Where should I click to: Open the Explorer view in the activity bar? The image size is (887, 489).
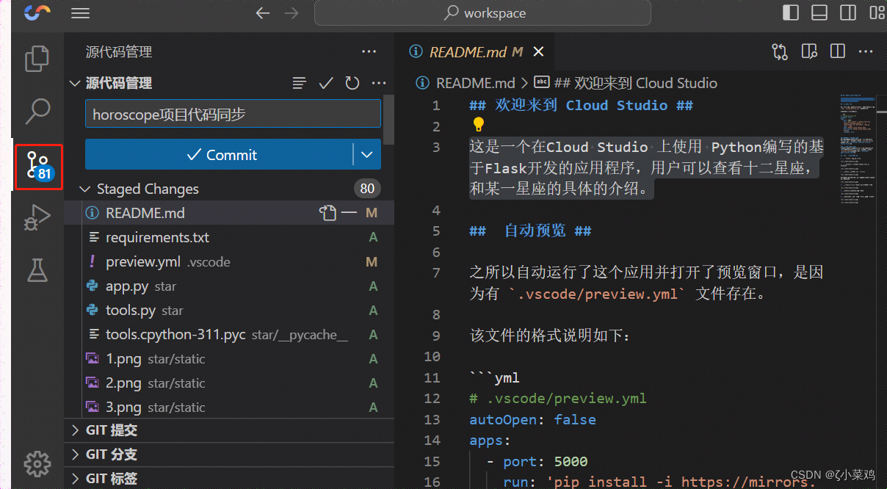pos(37,59)
